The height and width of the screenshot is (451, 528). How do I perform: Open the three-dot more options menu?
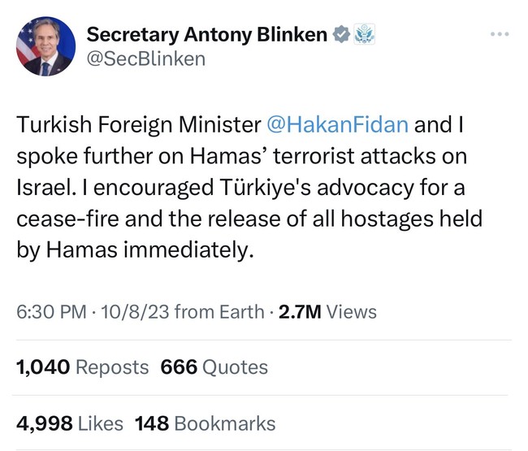pos(500,34)
